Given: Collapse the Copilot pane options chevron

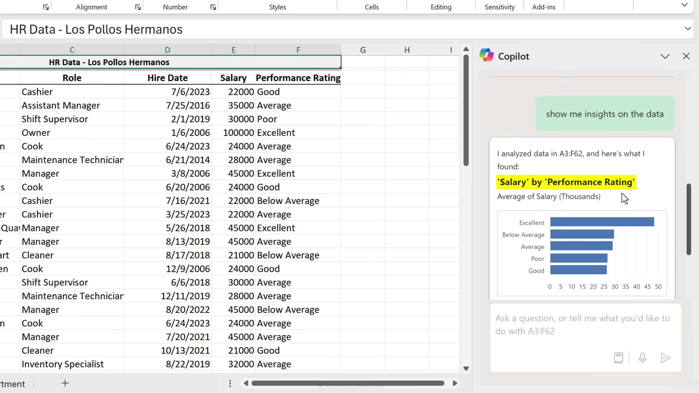Looking at the screenshot, I should pos(665,56).
